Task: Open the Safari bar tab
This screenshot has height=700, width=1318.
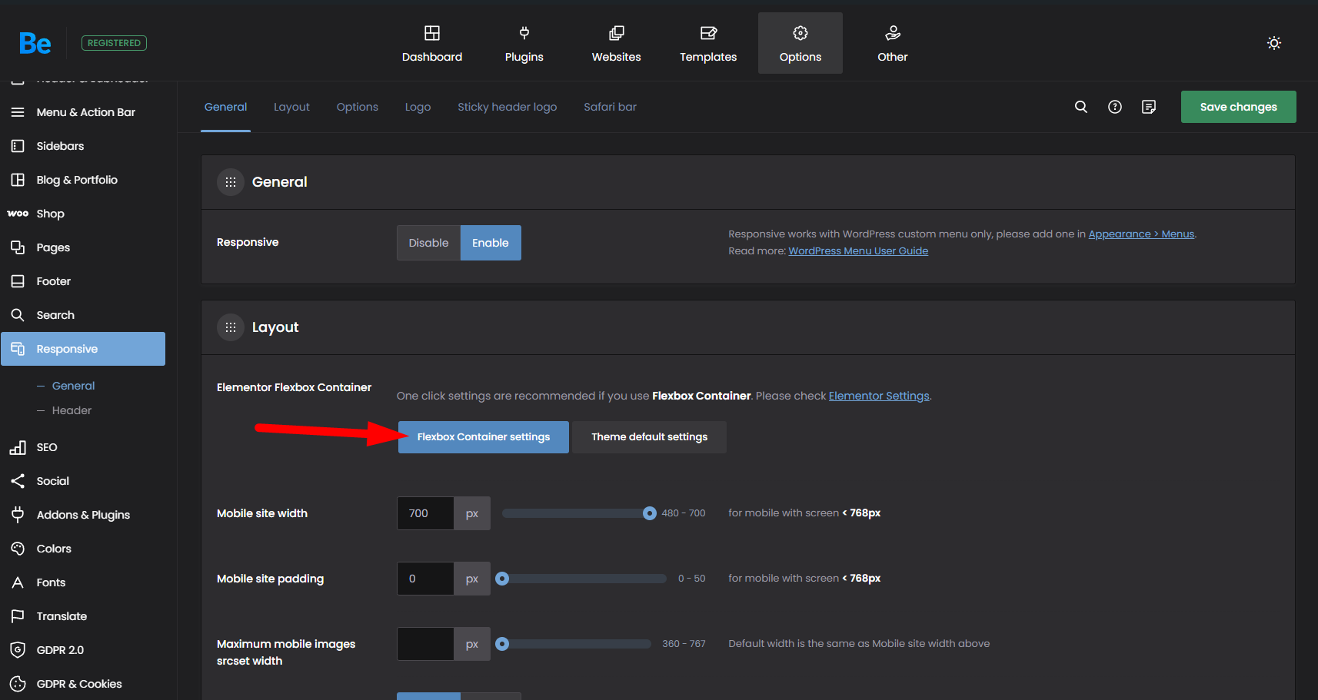Action: [x=610, y=107]
